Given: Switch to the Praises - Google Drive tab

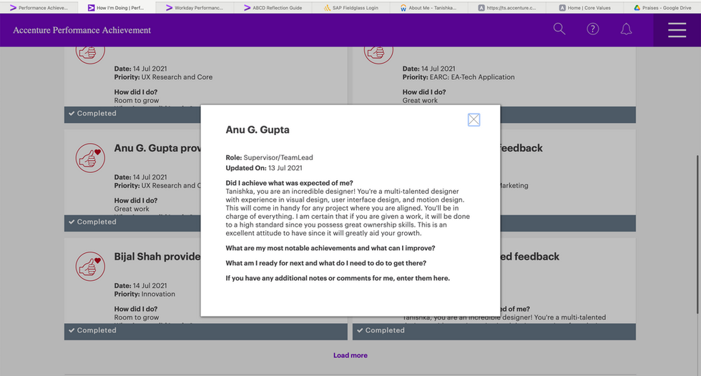Looking at the screenshot, I should coord(662,8).
